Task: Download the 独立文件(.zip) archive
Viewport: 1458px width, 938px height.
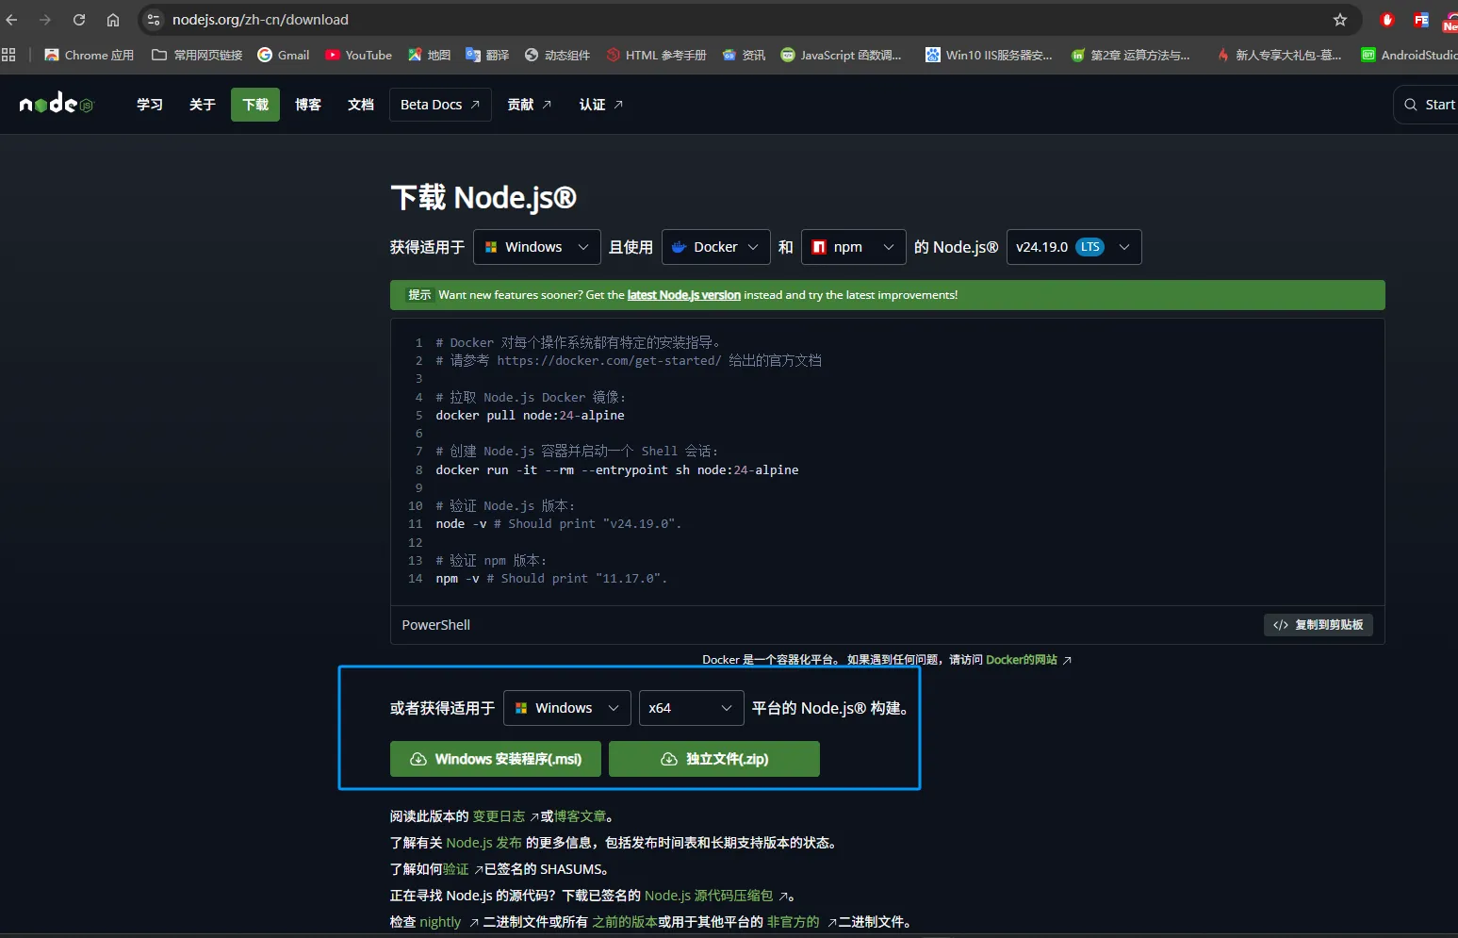Action: point(714,759)
